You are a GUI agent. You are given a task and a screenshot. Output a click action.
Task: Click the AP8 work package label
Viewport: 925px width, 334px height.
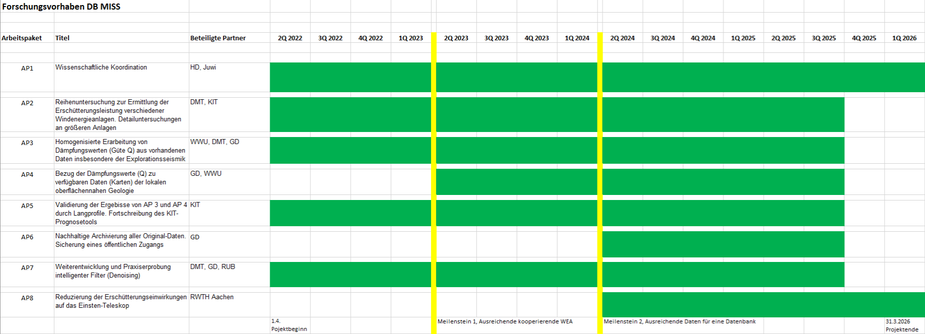click(27, 298)
